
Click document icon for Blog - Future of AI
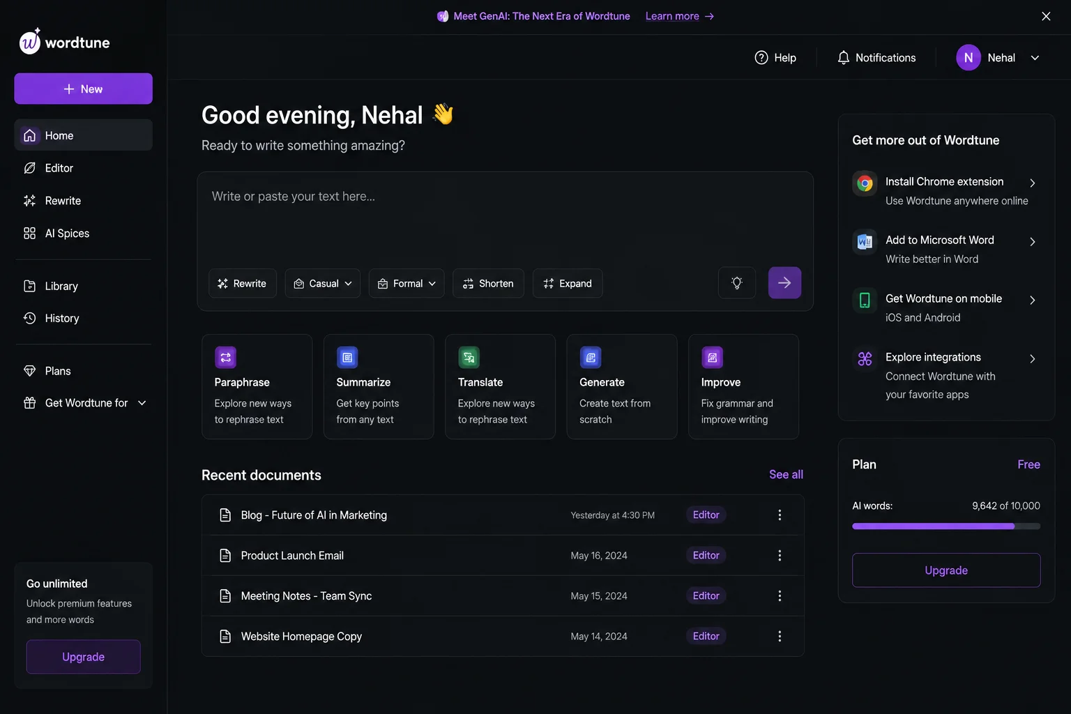click(x=225, y=515)
